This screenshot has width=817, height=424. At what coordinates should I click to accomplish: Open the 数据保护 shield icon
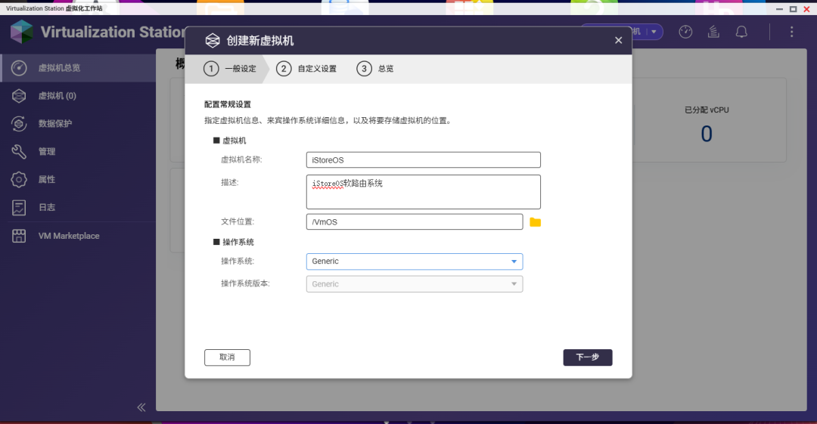19,123
